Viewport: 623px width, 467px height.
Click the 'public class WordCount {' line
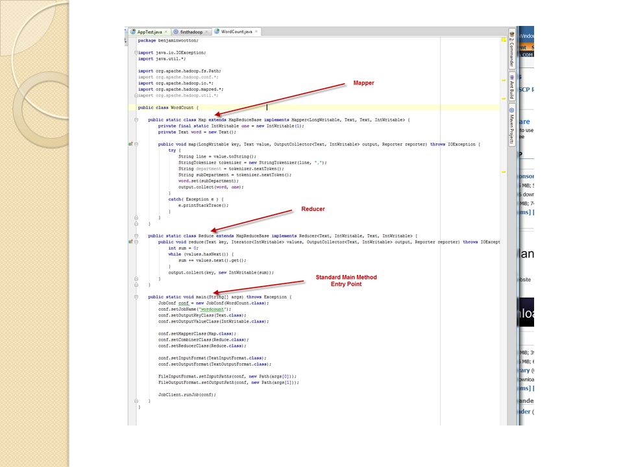click(168, 108)
